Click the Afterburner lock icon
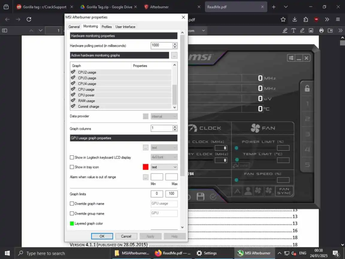 tap(307, 88)
